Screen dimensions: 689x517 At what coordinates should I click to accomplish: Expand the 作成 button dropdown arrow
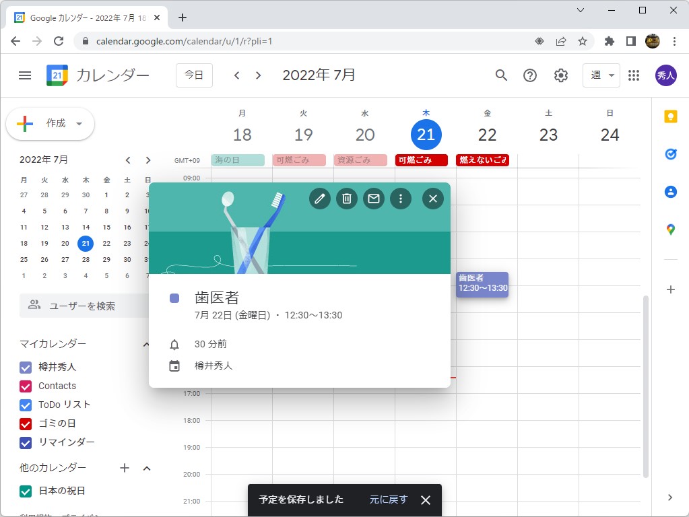[79, 124]
